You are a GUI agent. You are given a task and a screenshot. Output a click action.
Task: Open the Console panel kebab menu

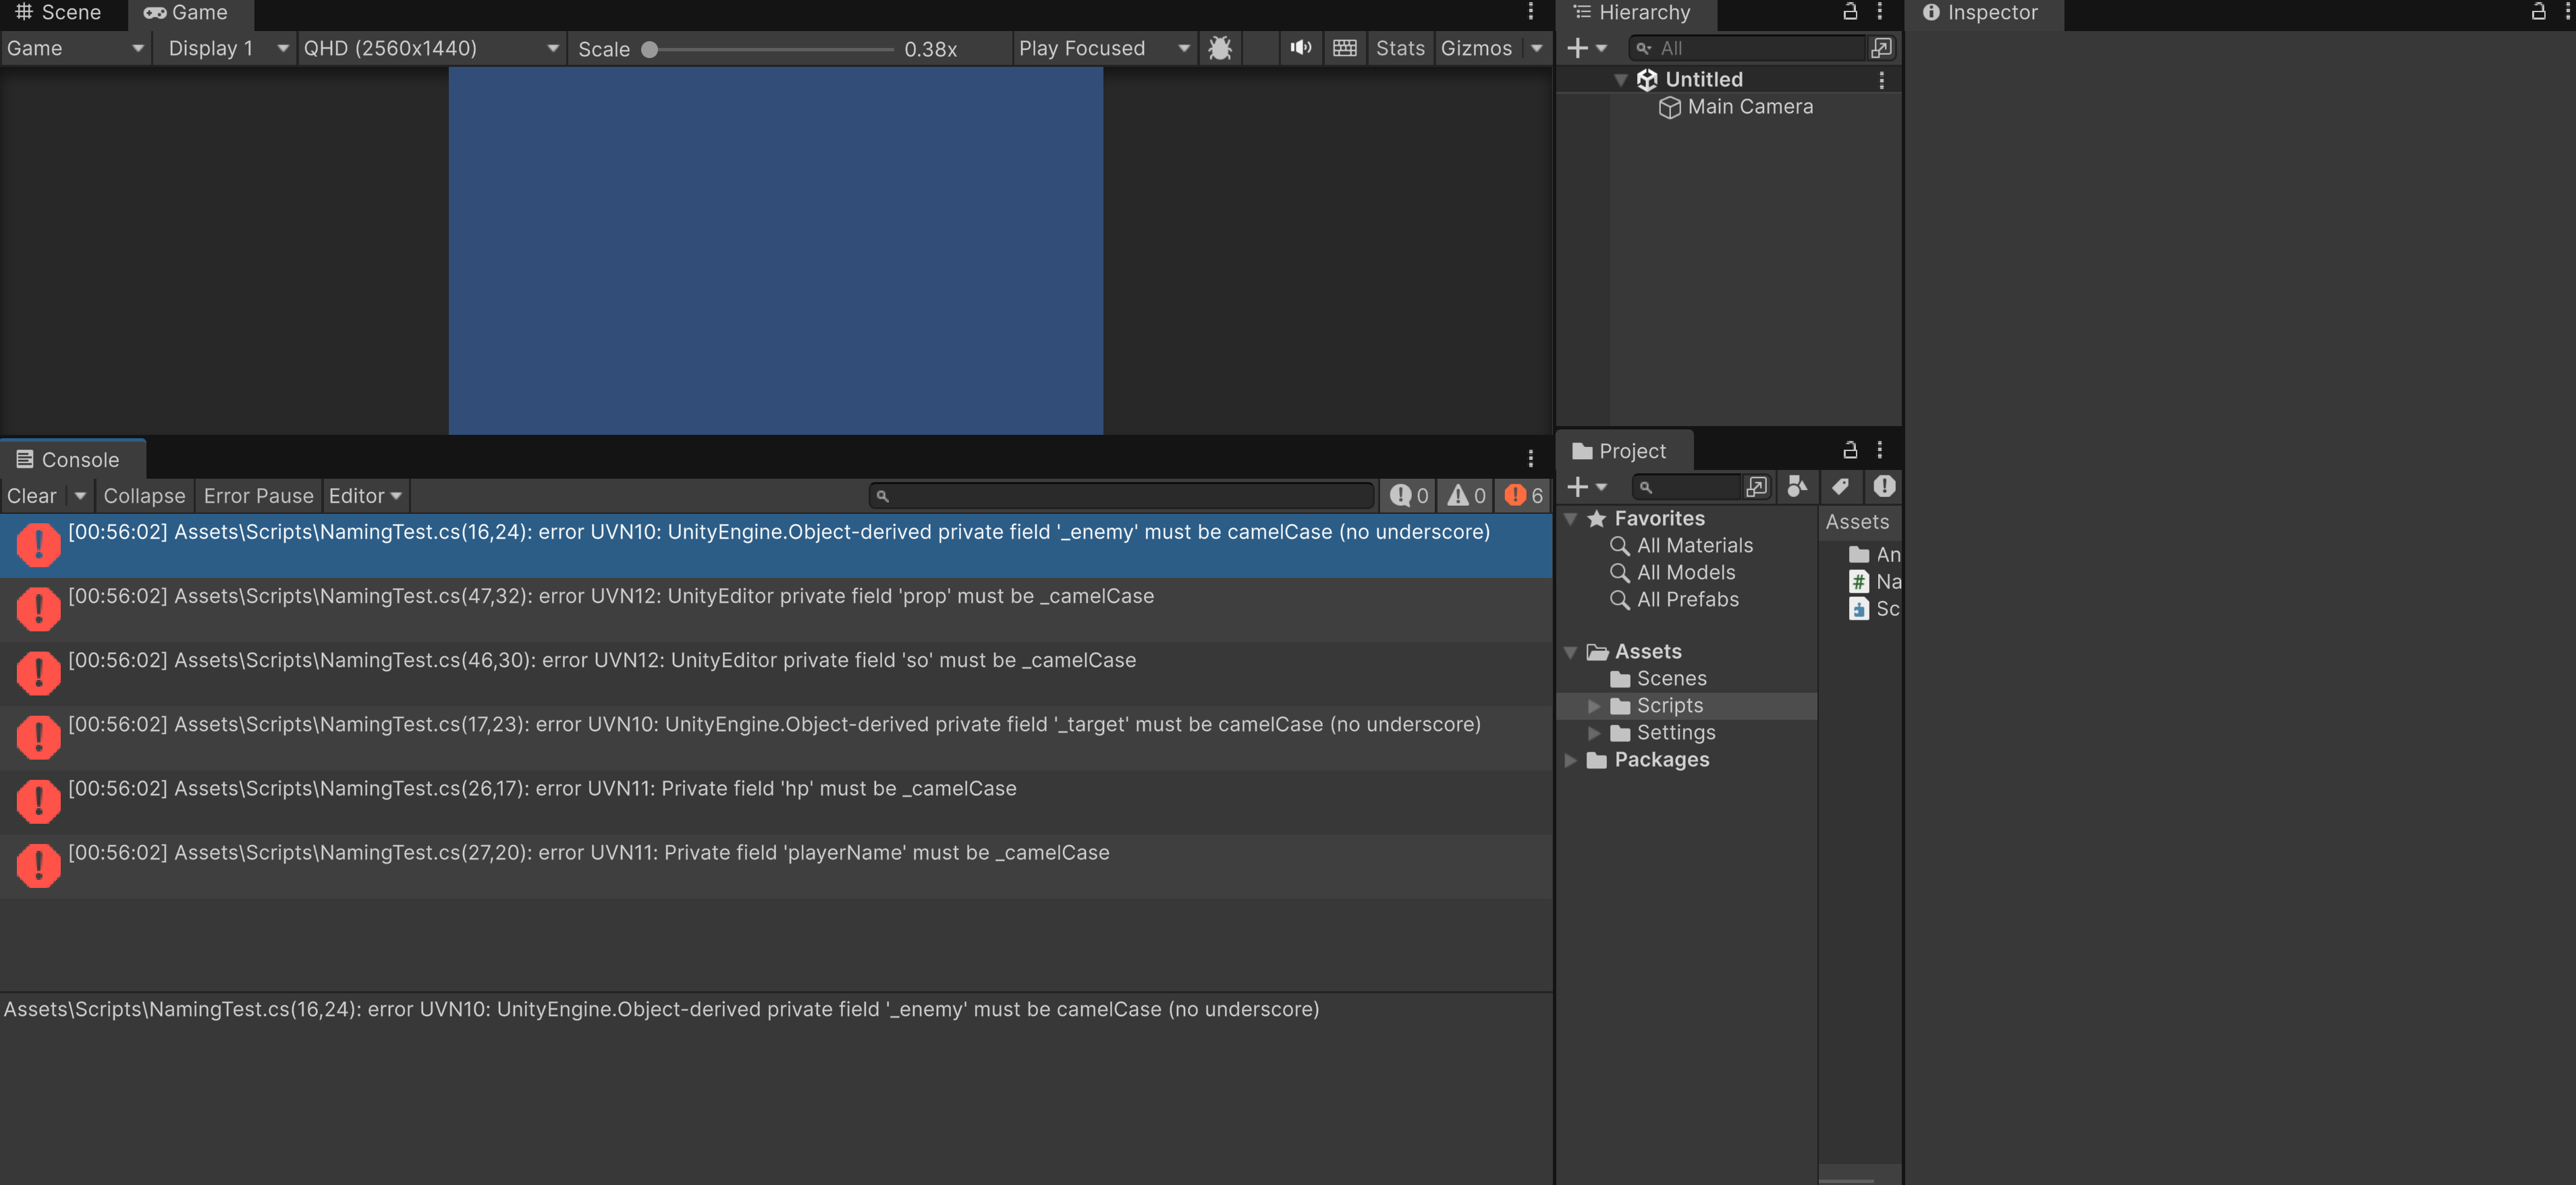1530,458
